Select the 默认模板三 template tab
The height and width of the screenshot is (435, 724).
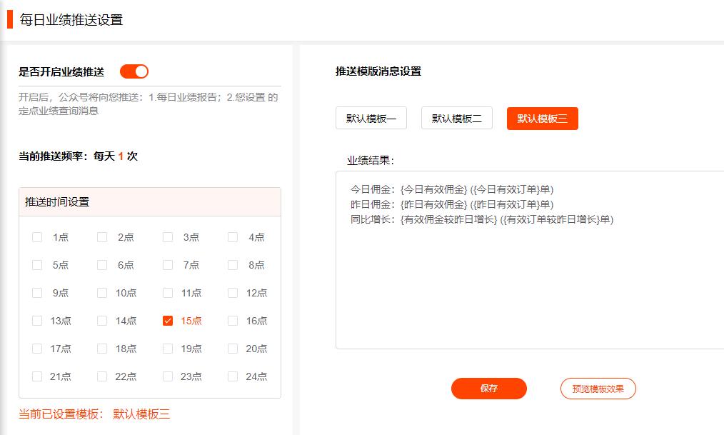(542, 119)
